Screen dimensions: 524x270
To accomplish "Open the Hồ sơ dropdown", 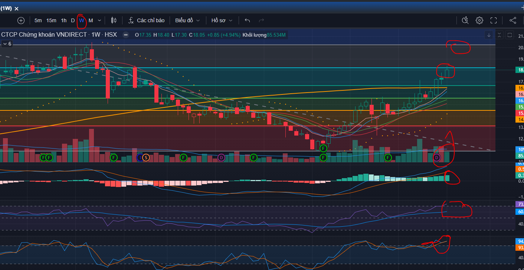I will coord(222,20).
